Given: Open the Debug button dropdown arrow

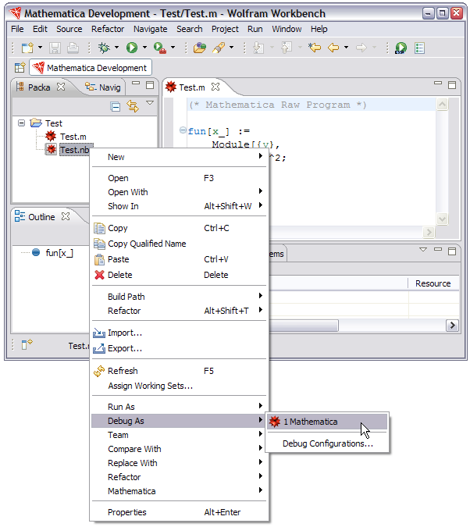Looking at the screenshot, I should coord(116,48).
